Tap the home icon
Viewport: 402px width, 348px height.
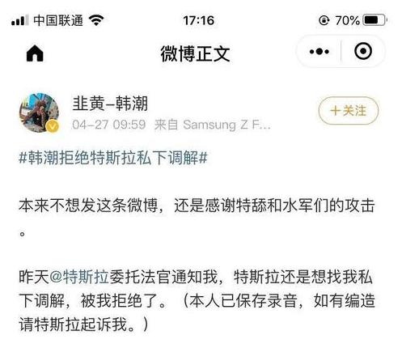click(35, 53)
